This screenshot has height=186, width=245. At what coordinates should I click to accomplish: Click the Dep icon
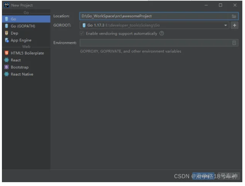pos(7,33)
